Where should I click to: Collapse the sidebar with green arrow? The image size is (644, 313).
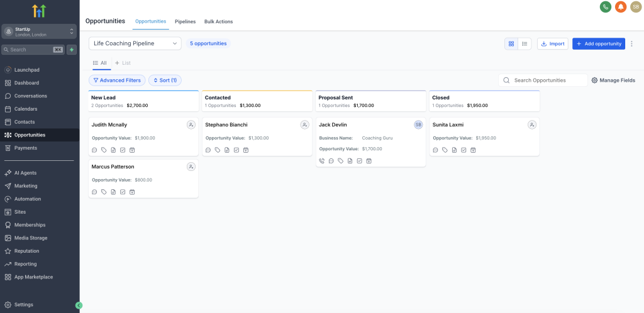pos(79,305)
